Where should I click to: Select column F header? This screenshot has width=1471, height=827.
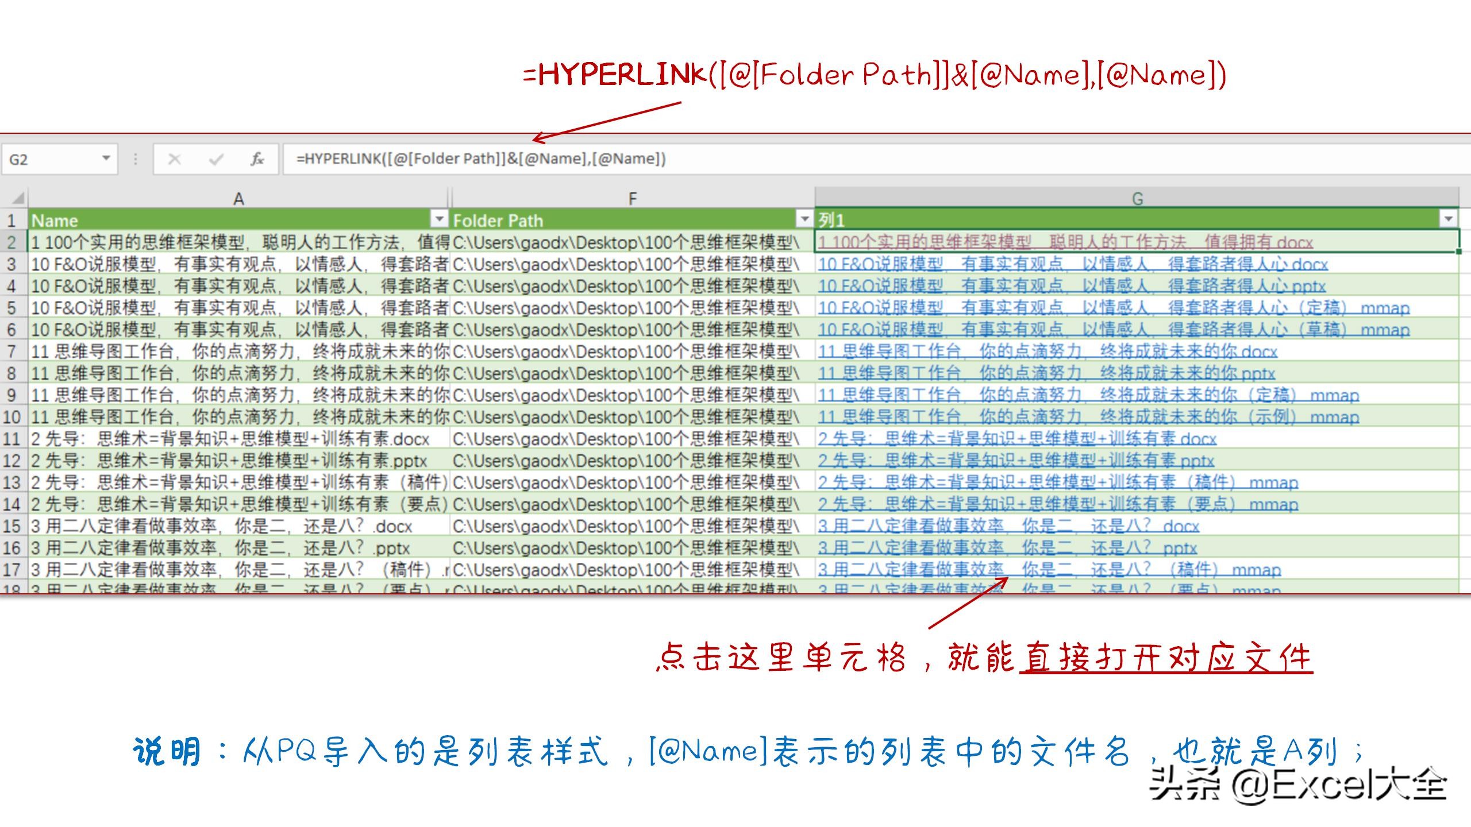tap(632, 199)
